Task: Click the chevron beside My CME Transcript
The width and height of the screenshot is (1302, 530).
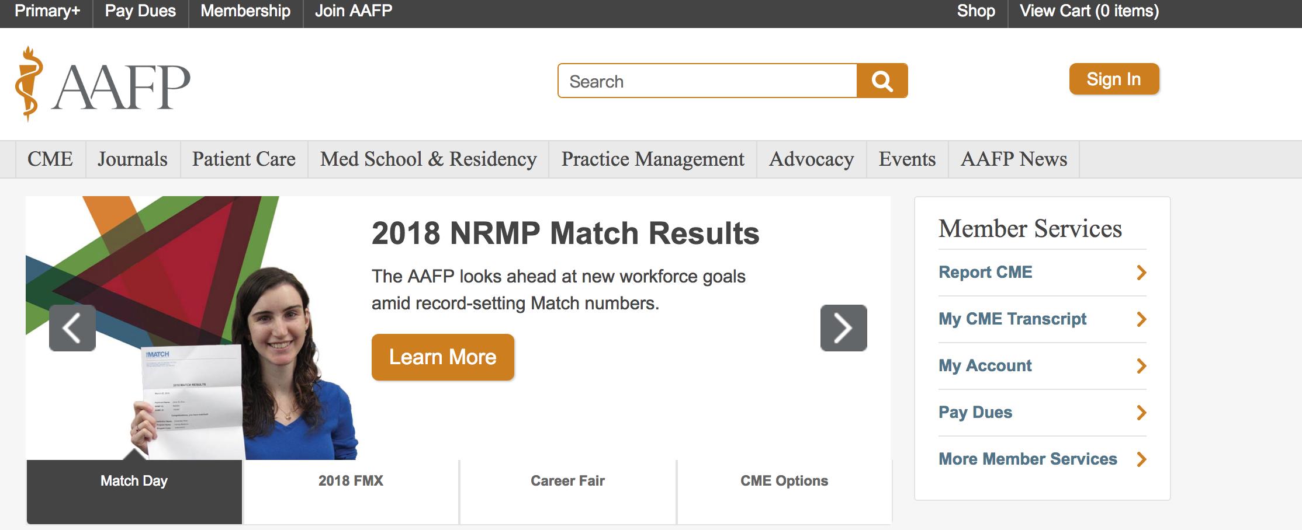Action: [1141, 319]
